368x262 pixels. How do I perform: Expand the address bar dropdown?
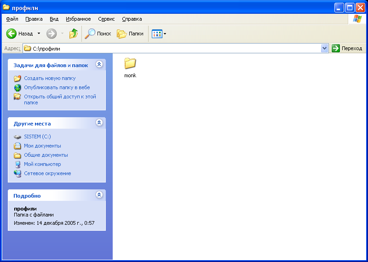pos(325,49)
